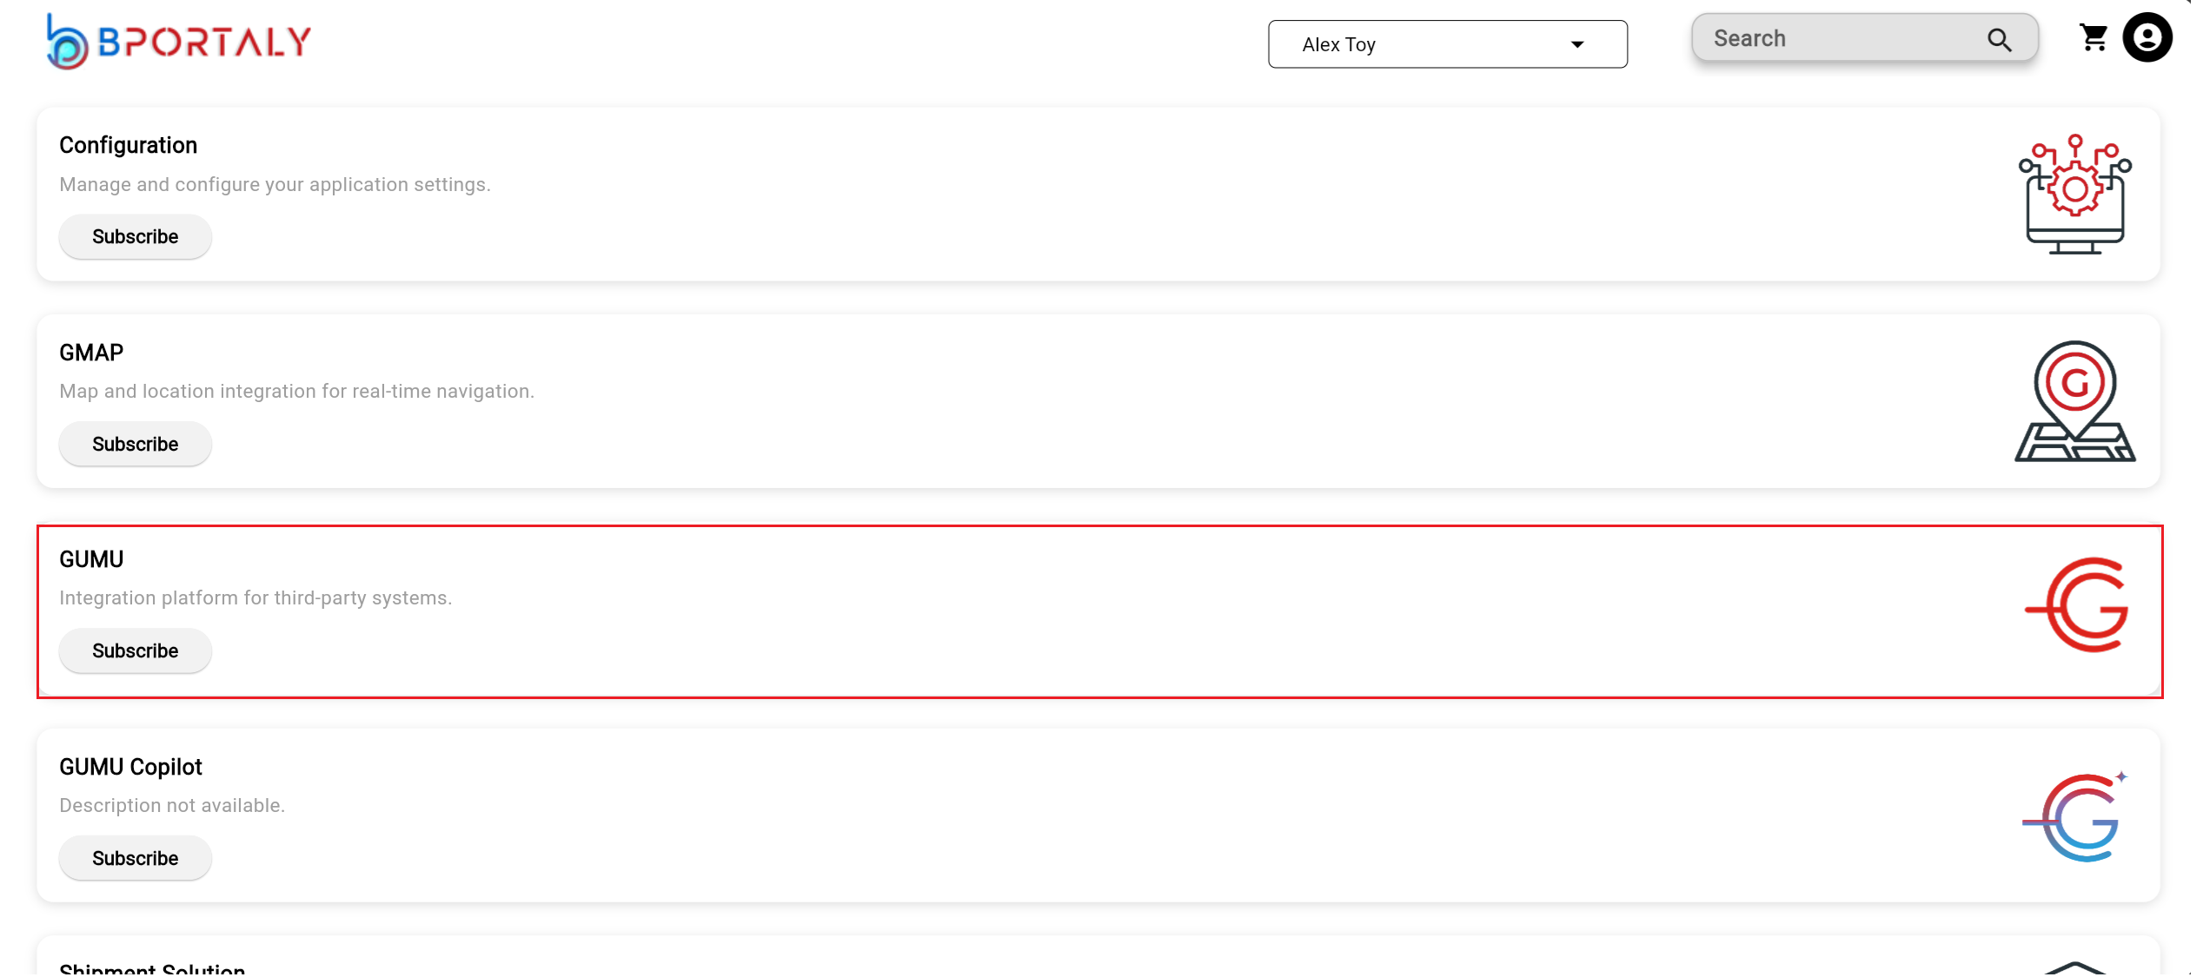Viewport: 2203px width, 977px height.
Task: Click the GUMU Copilot heading
Action: 130,767
